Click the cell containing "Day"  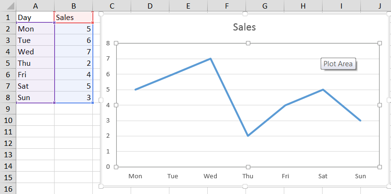[x=35, y=17]
